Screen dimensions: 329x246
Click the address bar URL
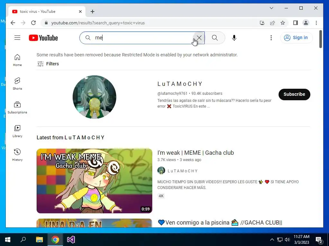(x=98, y=23)
